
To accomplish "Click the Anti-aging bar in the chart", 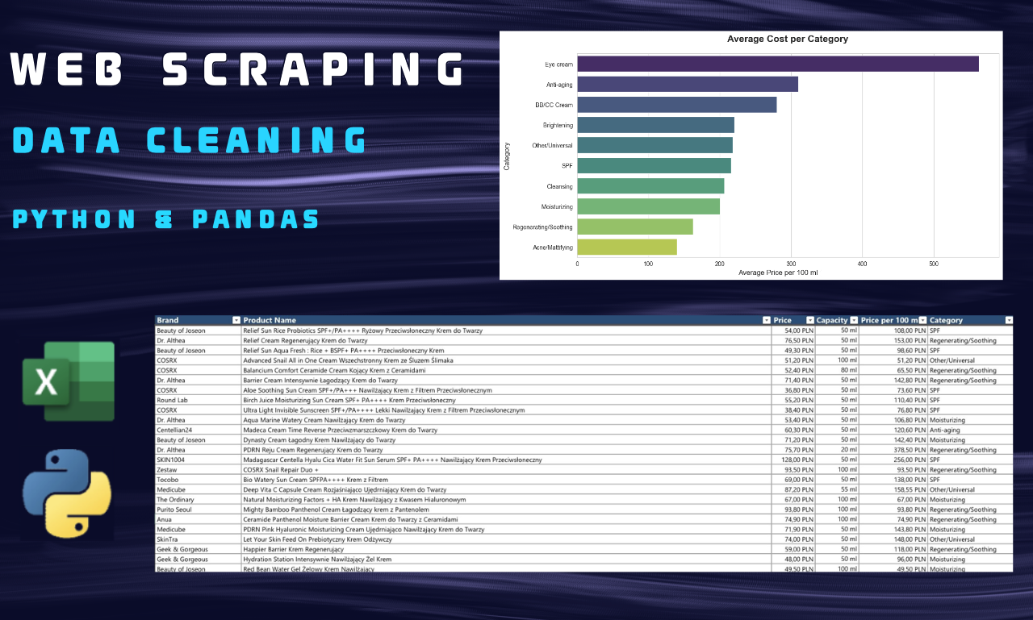I will 688,84.
